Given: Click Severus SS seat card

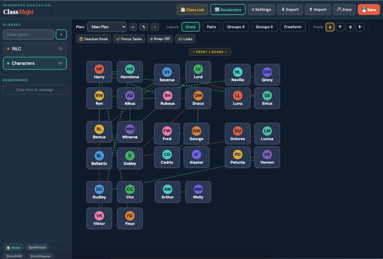Looking at the screenshot, I should (x=167, y=75).
